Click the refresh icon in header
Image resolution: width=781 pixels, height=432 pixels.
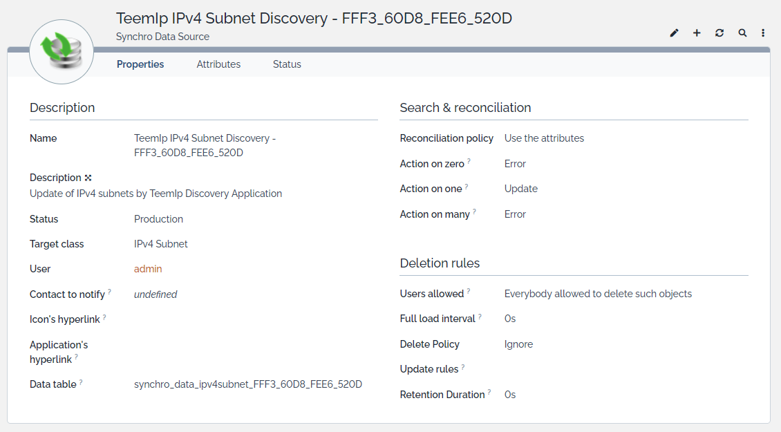[x=719, y=33]
